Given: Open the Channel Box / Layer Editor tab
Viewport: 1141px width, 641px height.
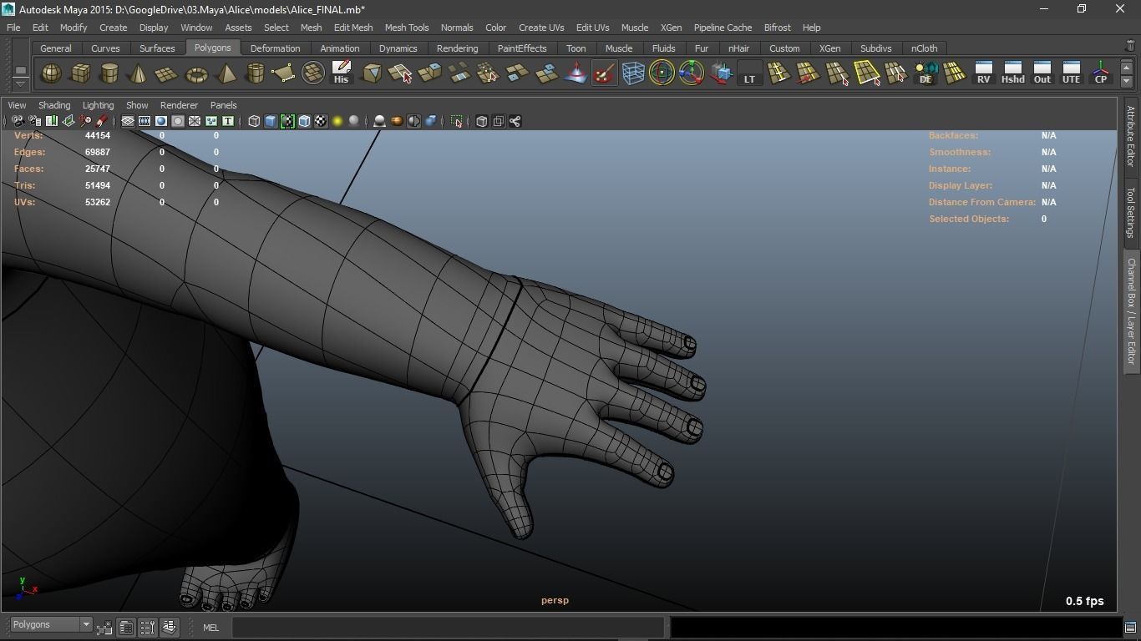Looking at the screenshot, I should (1131, 311).
